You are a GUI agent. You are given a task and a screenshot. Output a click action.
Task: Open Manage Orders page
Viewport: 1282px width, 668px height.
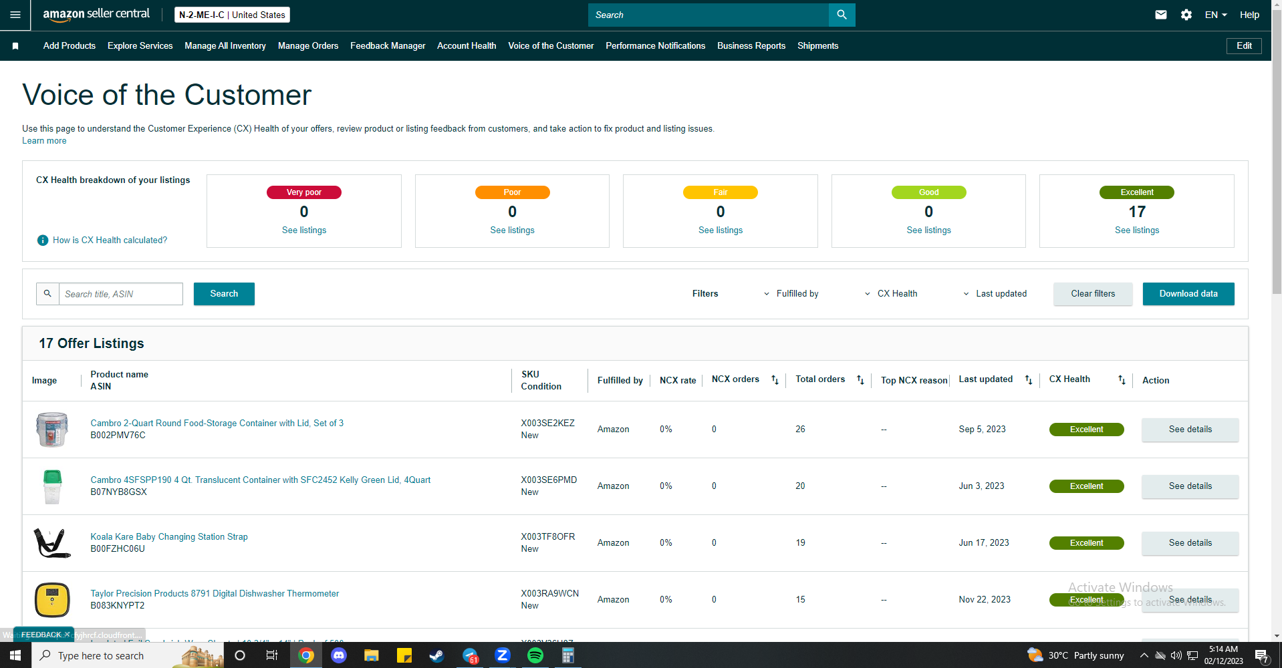[x=308, y=46]
